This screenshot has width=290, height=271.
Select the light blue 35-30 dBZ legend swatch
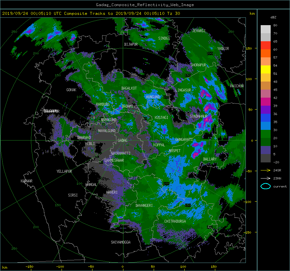(x=266, y=126)
